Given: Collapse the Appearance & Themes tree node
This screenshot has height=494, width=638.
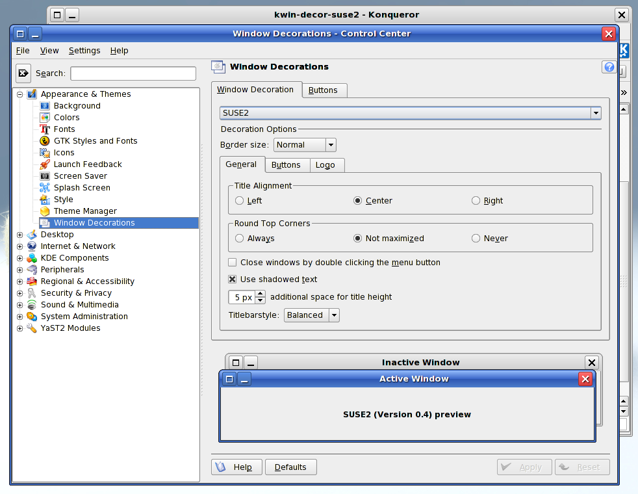Looking at the screenshot, I should point(19,94).
